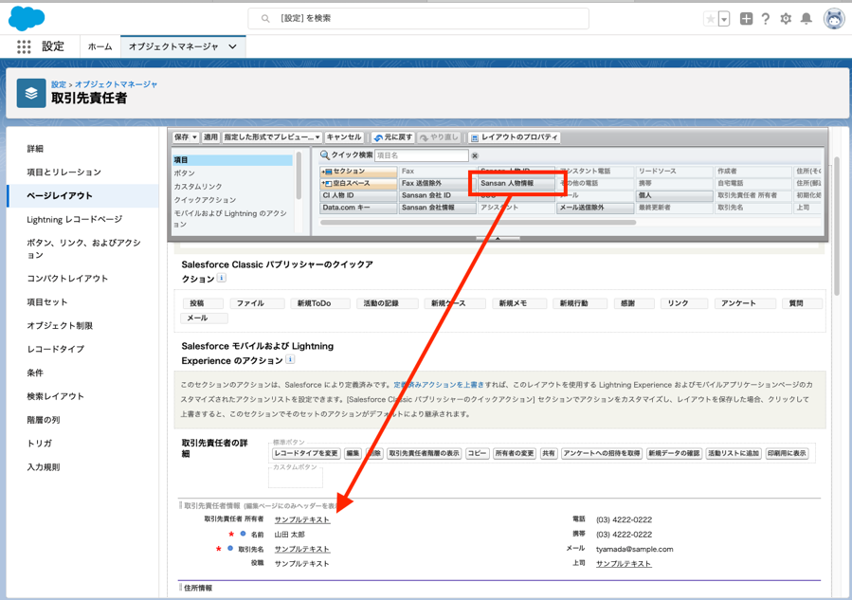Click the 取引先責任者 object layers icon
This screenshot has height=600, width=852.
click(31, 93)
